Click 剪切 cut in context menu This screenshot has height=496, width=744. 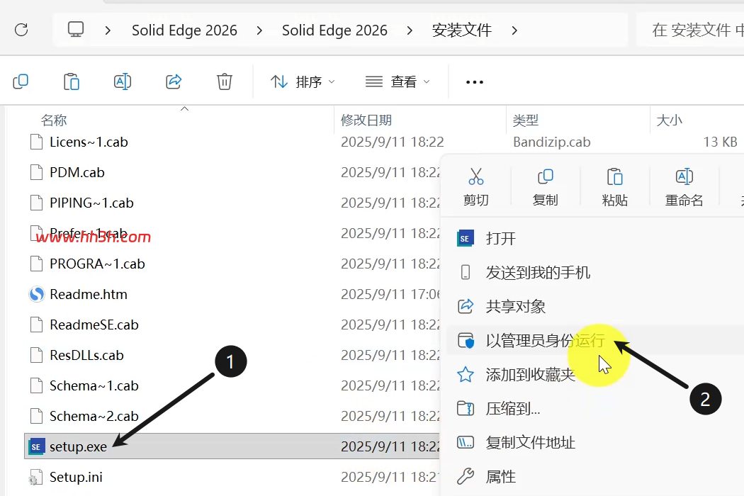(476, 187)
